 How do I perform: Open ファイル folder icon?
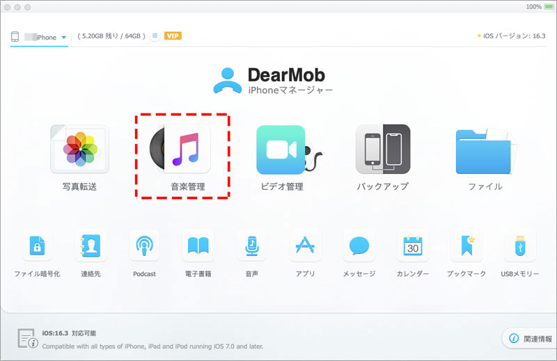485,151
